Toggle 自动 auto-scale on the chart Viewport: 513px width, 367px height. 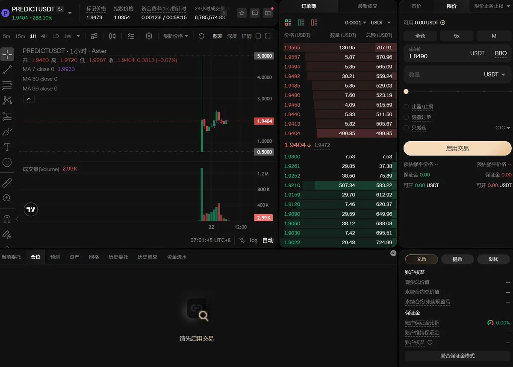[x=268, y=240]
